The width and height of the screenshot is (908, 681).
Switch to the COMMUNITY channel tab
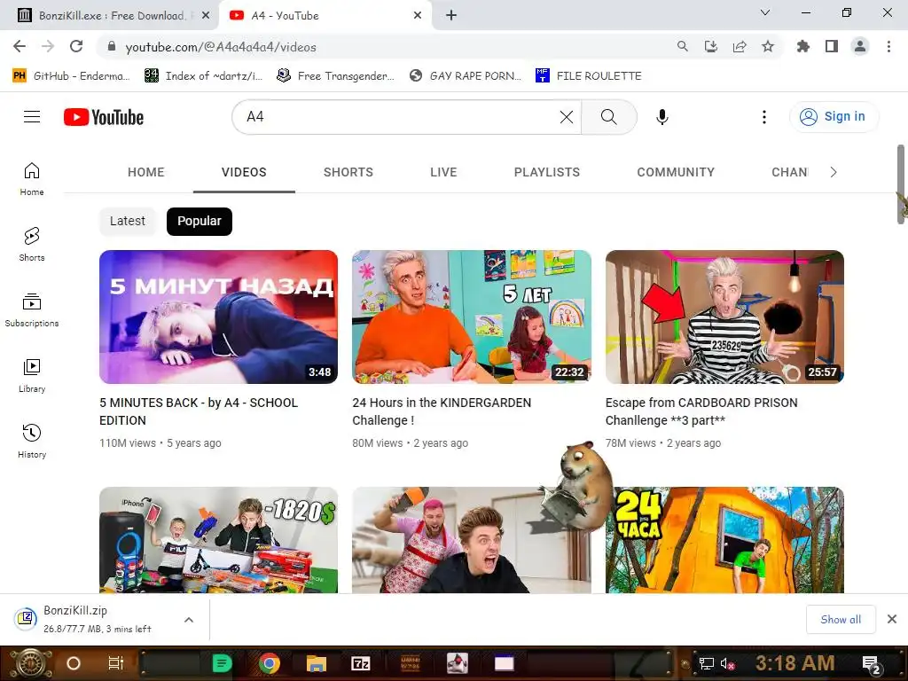676,172
